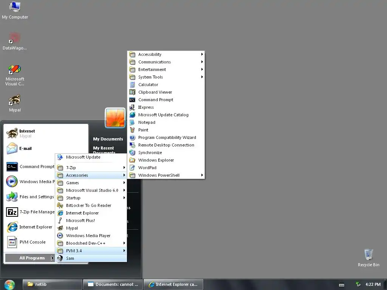Expand the PVM 3.4 folder
This screenshot has height=290, width=387.
coord(91,251)
